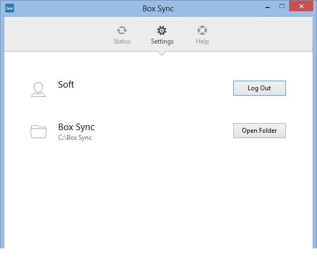This screenshot has height=258, width=317.
Task: Click the Box logo in title bar
Action: [10, 8]
